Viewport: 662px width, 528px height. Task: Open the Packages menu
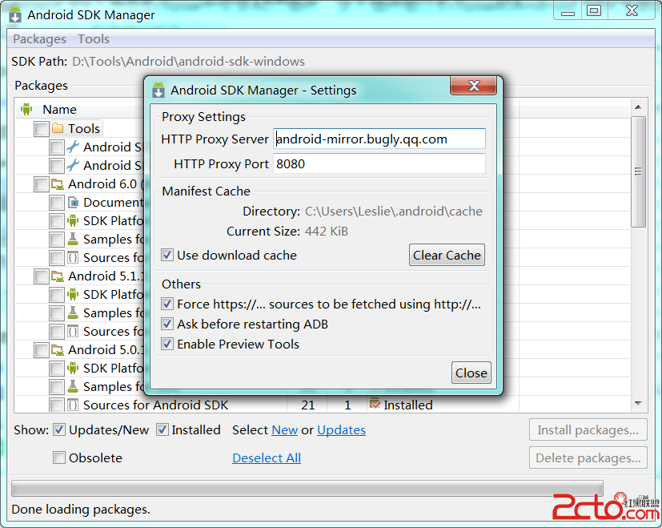(x=40, y=39)
